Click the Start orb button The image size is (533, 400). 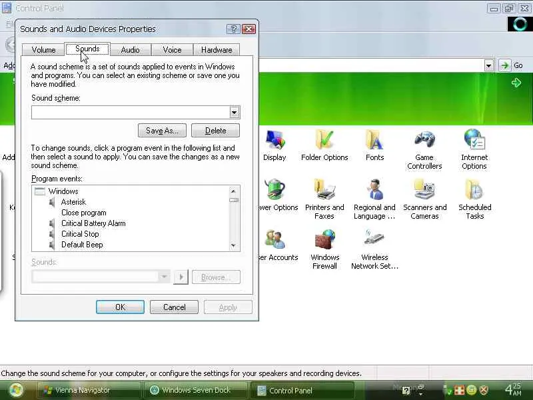(15, 390)
